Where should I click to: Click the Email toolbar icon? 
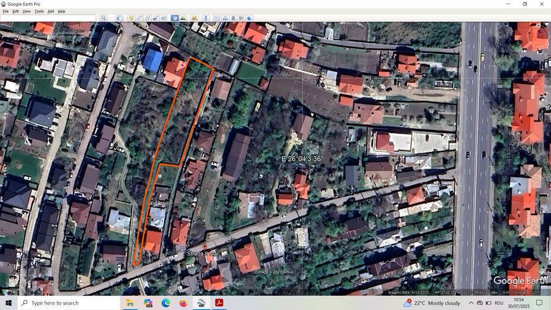tap(217, 18)
